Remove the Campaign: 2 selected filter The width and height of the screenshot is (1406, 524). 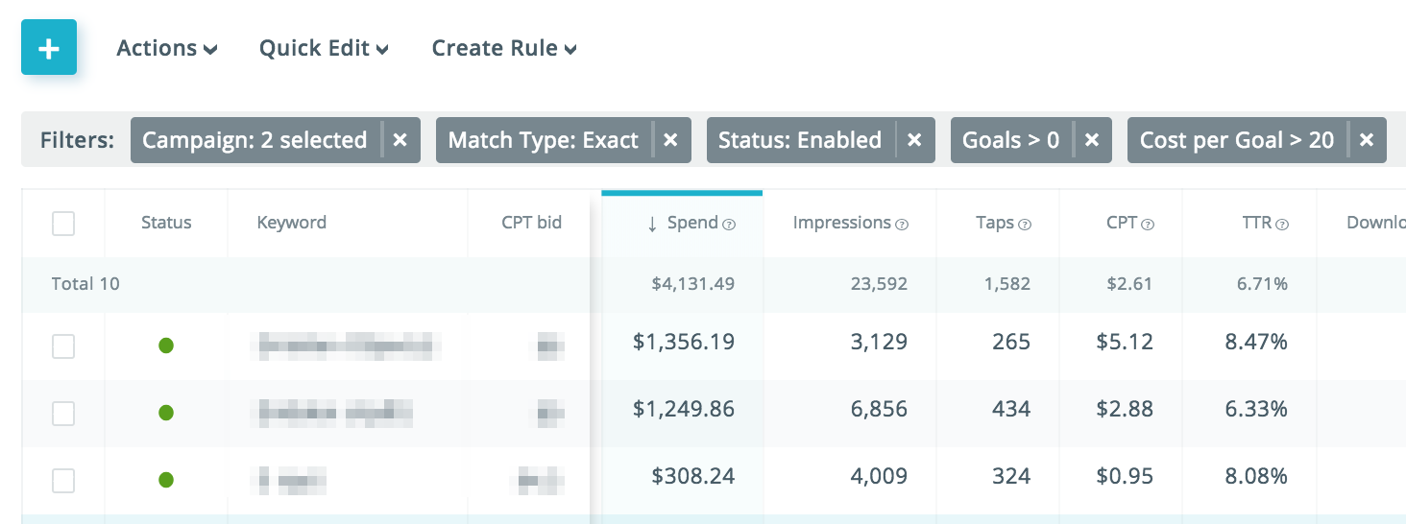pos(400,140)
